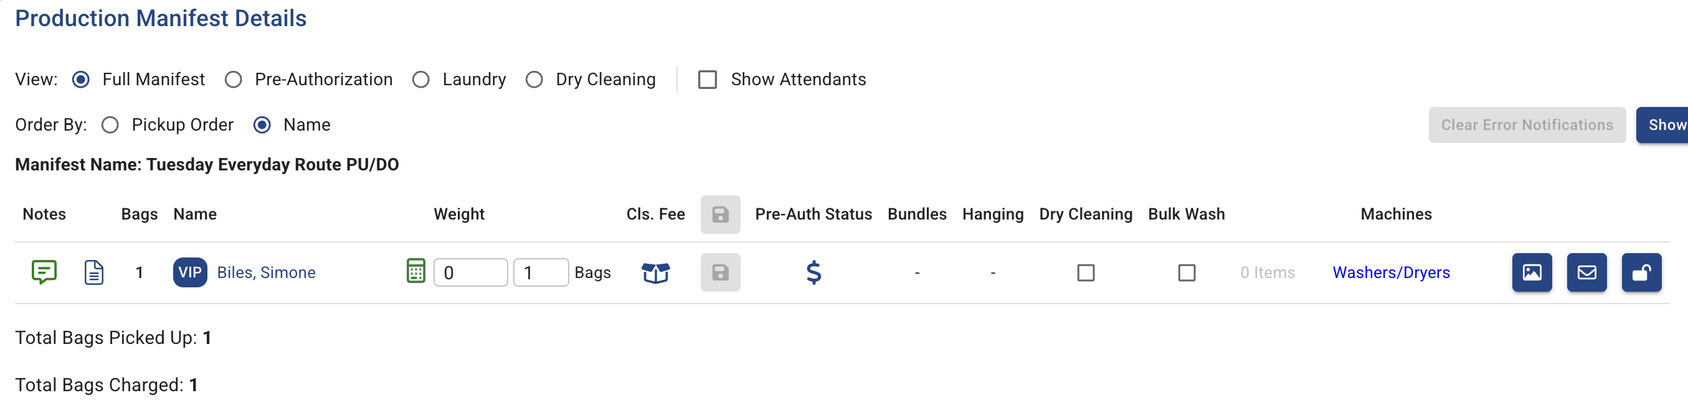Select the Pre-Authorization view radio
The width and height of the screenshot is (1688, 408).
pyautogui.click(x=234, y=80)
